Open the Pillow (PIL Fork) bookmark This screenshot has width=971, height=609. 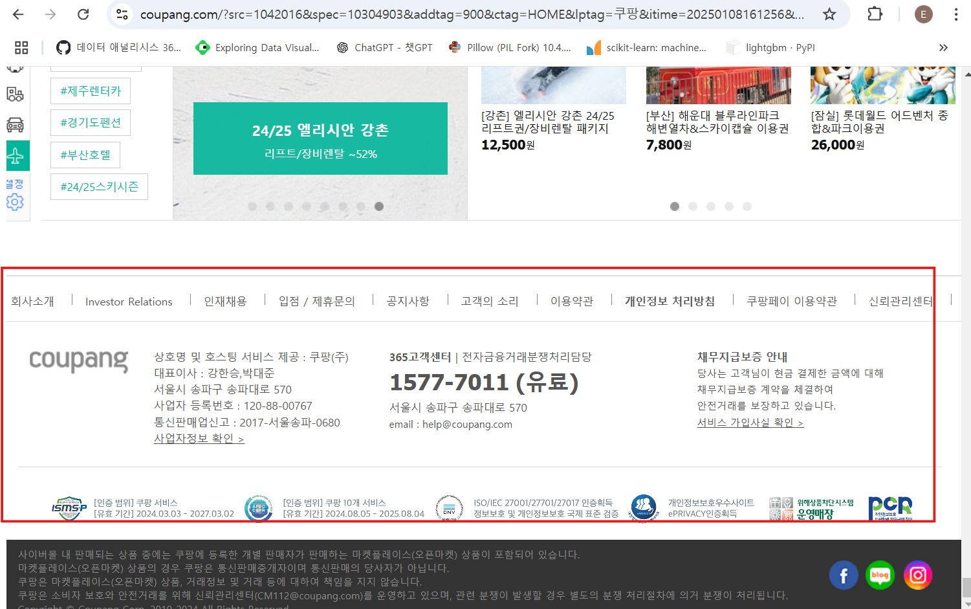pyautogui.click(x=510, y=47)
